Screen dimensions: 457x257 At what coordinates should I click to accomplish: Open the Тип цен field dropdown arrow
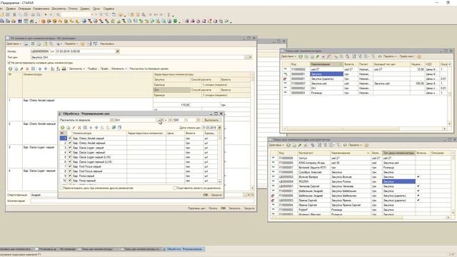pyautogui.click(x=250, y=57)
